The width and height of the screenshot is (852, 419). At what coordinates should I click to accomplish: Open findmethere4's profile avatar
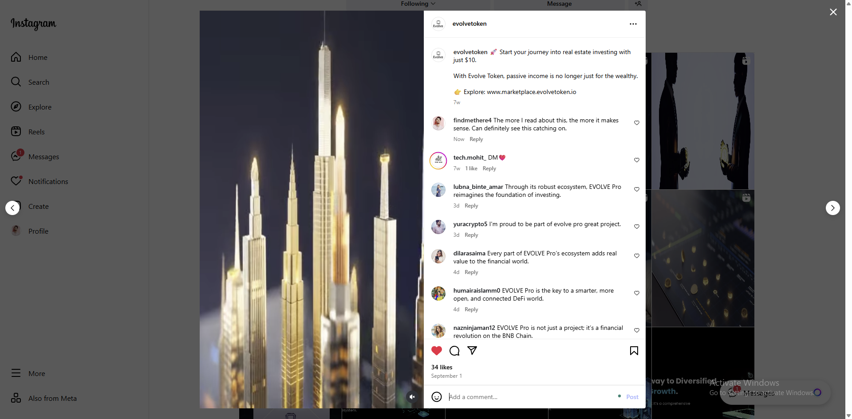coord(438,123)
